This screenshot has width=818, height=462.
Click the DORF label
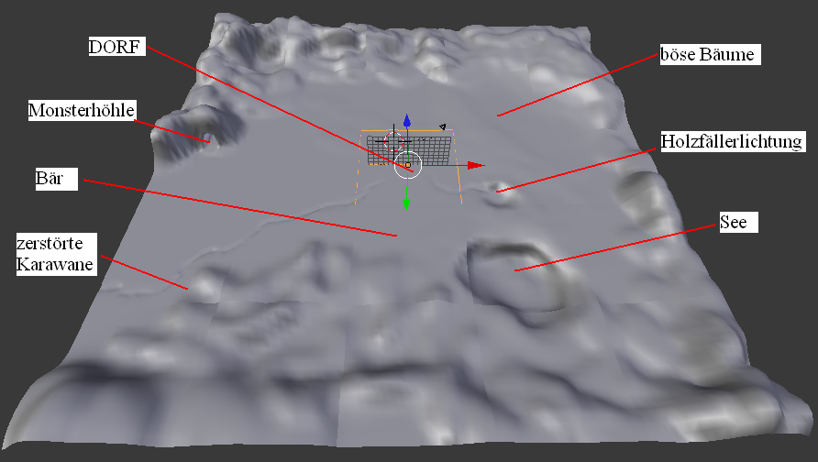(x=116, y=46)
